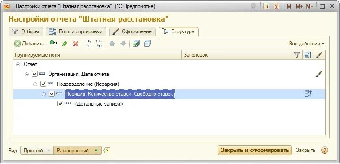Click the check all boxes icon
Screen dimensions: 340x164
pos(136,44)
